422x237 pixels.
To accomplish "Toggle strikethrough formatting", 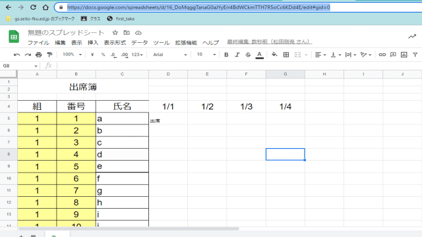I will click(248, 55).
